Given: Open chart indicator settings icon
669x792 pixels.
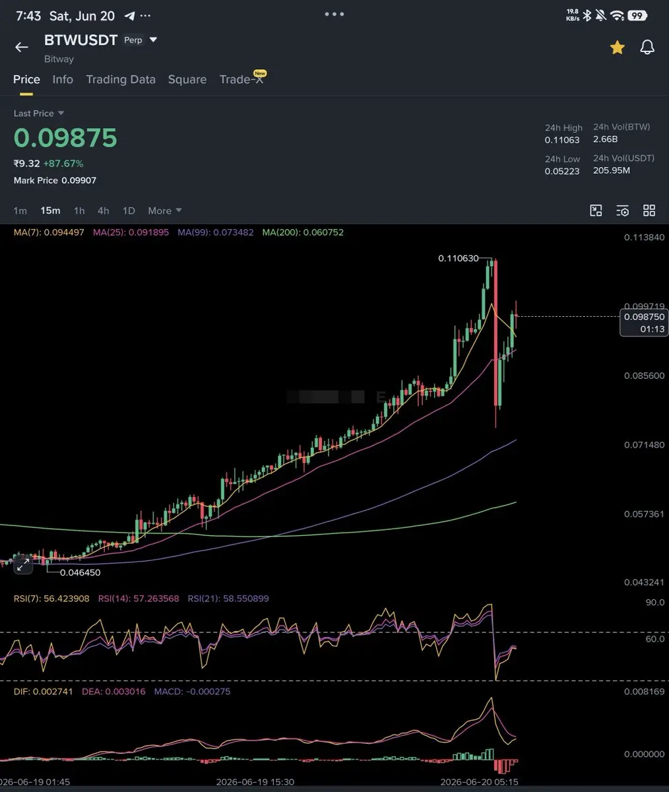Looking at the screenshot, I should click(x=622, y=211).
